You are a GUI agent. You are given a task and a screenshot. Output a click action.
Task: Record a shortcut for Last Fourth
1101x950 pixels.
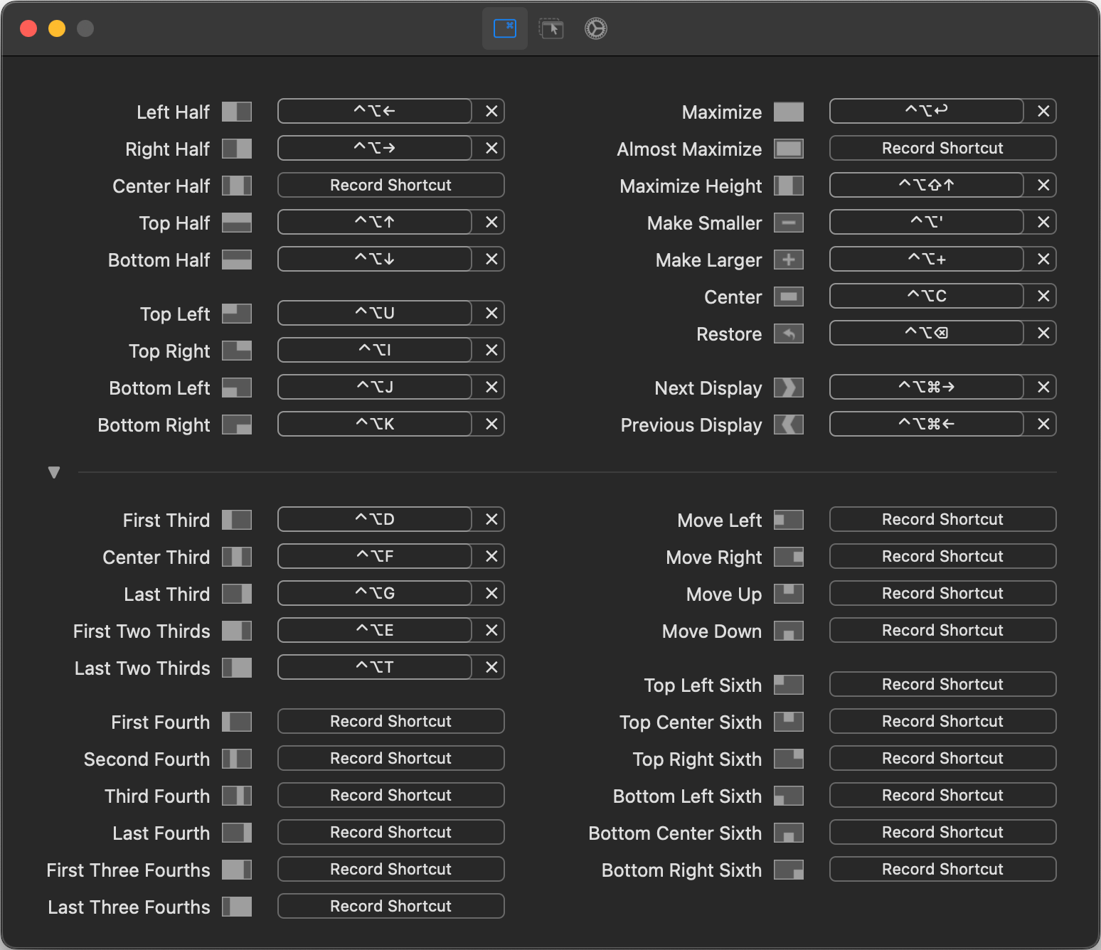391,832
